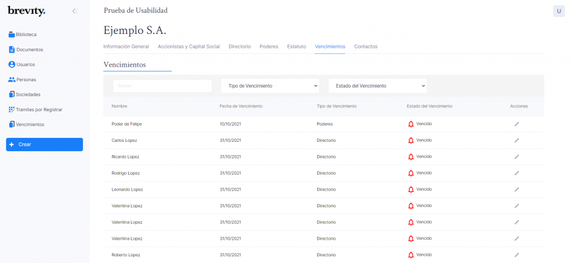
Task: Open the Estado del Vencimiento dropdown
Action: click(x=378, y=86)
